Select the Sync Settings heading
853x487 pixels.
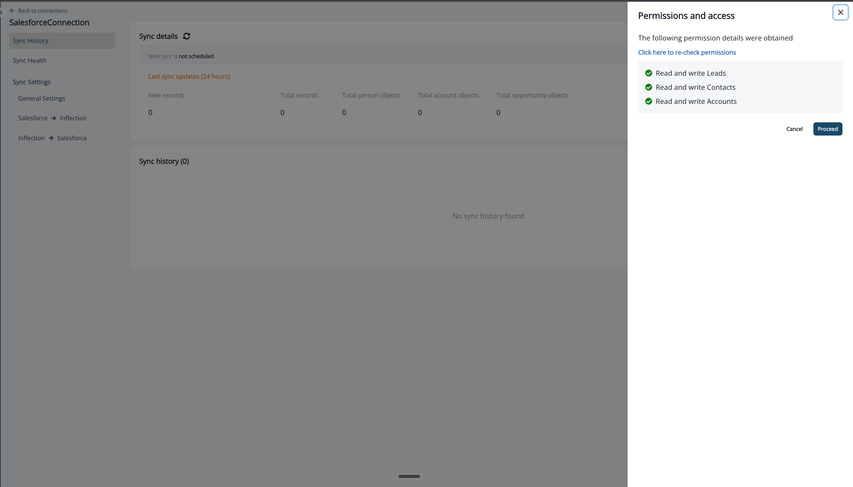31,82
